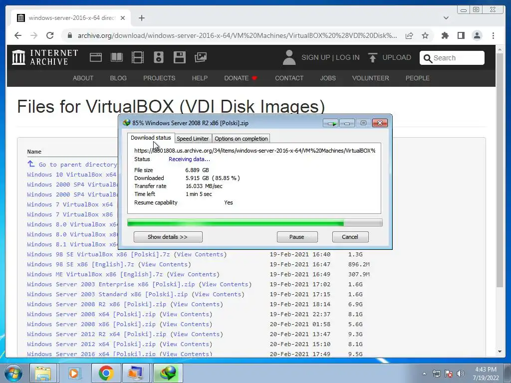Show hidden tray icons arrow

tap(424, 374)
